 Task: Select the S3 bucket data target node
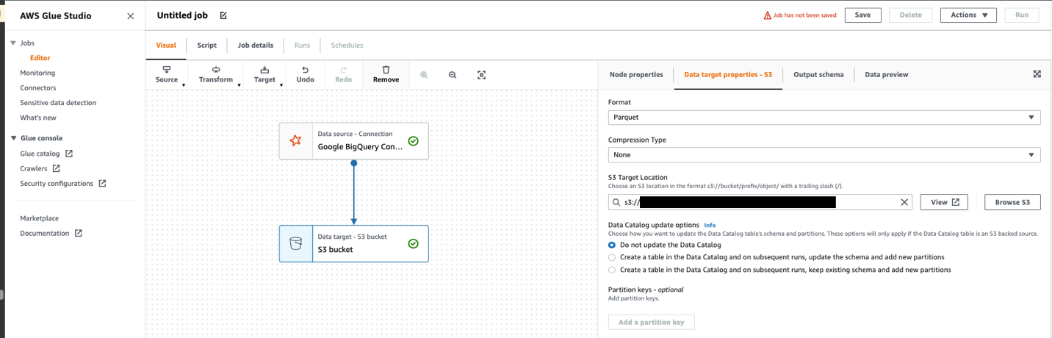point(354,243)
